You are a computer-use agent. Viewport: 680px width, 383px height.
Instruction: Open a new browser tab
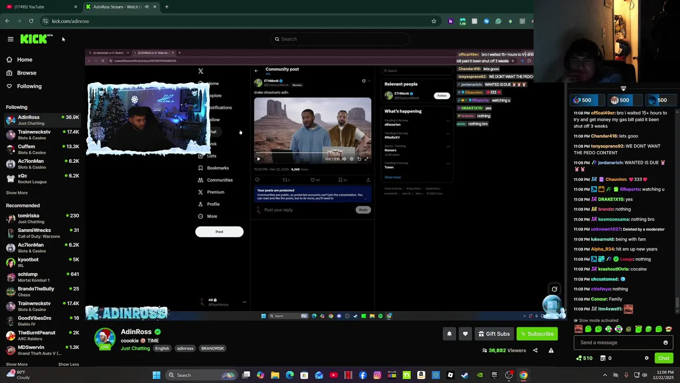pyautogui.click(x=166, y=6)
